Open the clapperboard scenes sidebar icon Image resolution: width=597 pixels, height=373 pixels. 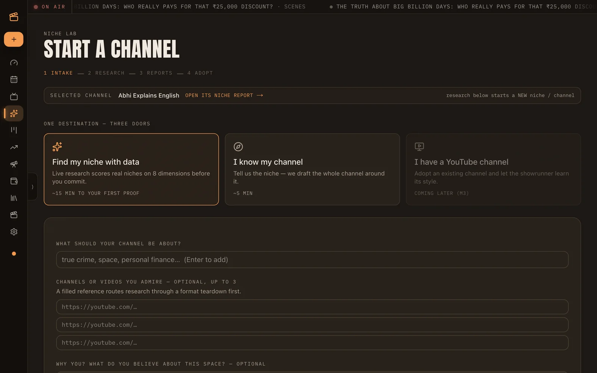pos(14,215)
